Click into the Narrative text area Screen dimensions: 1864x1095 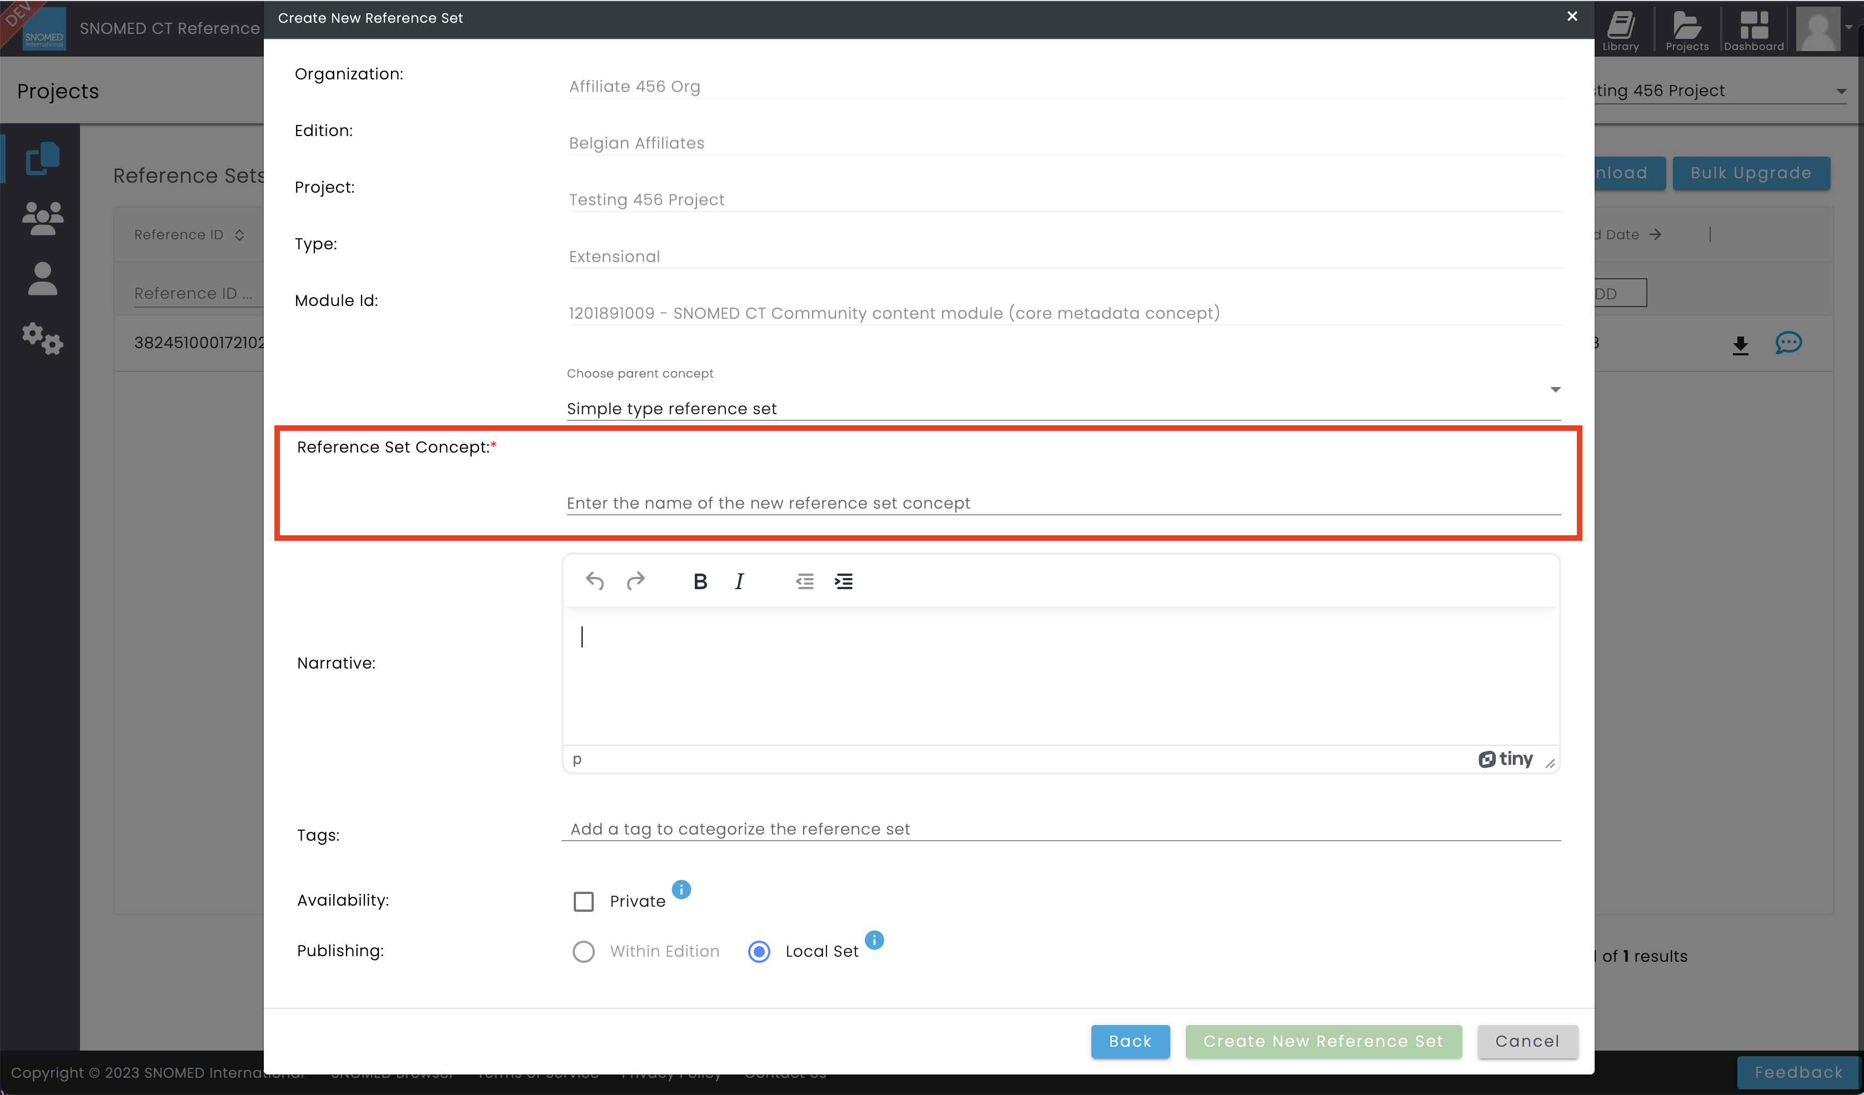click(x=1061, y=676)
